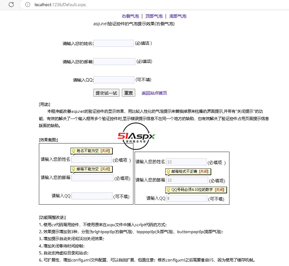This screenshot has width=289, height=266.
Task: Go to the 底部气泡 demo link
Action: pyautogui.click(x=178, y=16)
